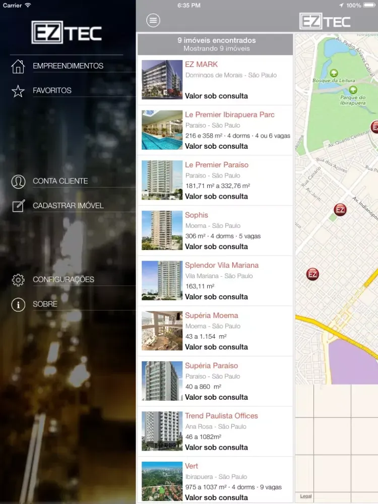Screen dimensions: 378x504
Task: Open Empreendimentos menu item
Action: pos(68,66)
